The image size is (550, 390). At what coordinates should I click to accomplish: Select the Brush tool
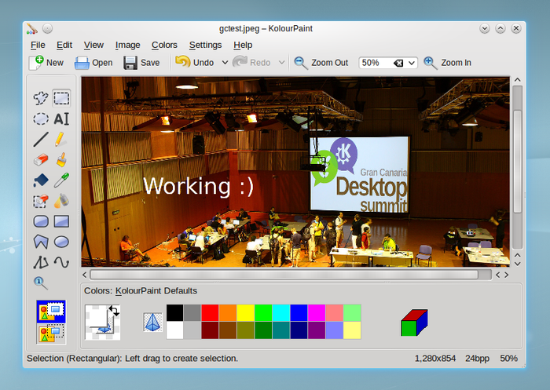tap(61, 160)
